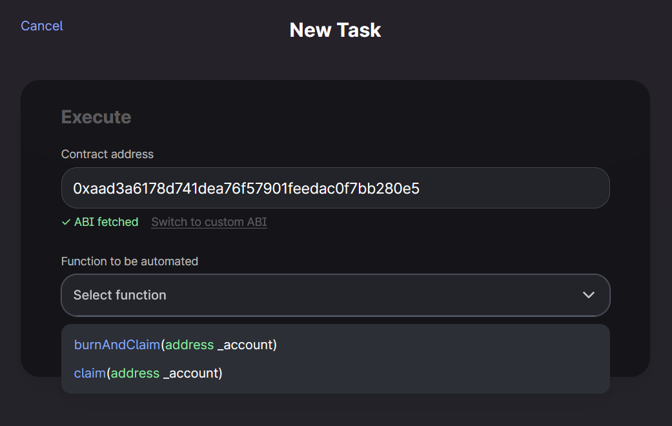Click the Function to be automated label
This screenshot has height=426, width=672.
click(129, 261)
